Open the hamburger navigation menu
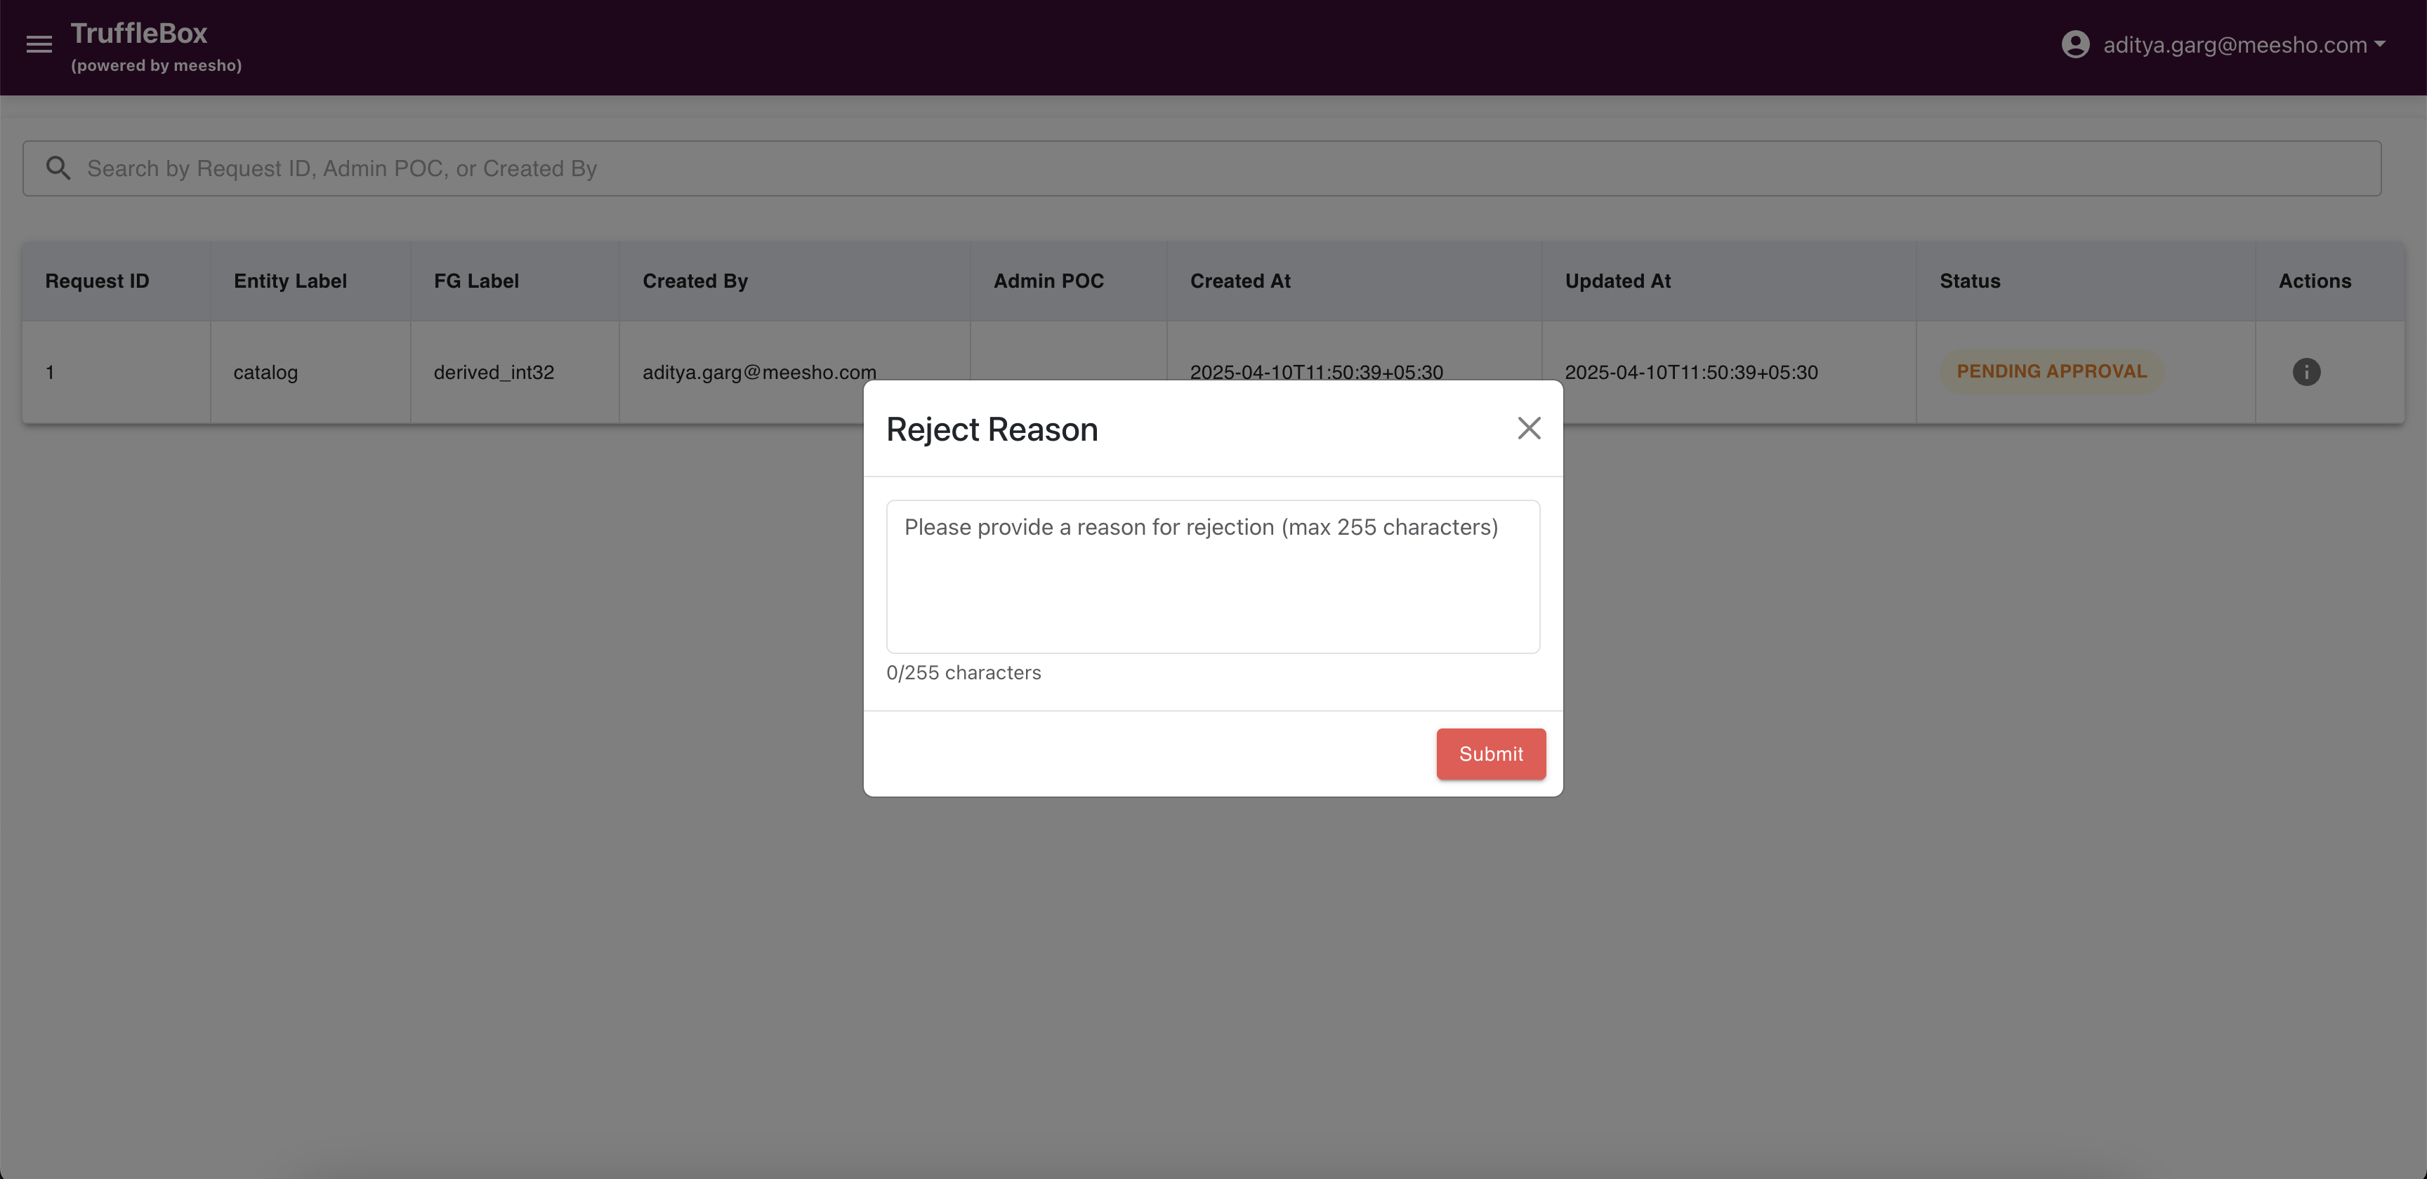 tap(39, 44)
